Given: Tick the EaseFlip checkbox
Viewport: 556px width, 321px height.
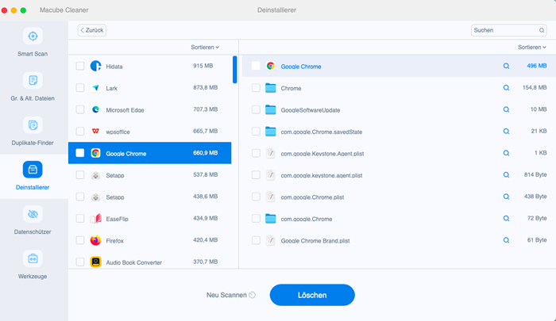Looking at the screenshot, I should 80,219.
